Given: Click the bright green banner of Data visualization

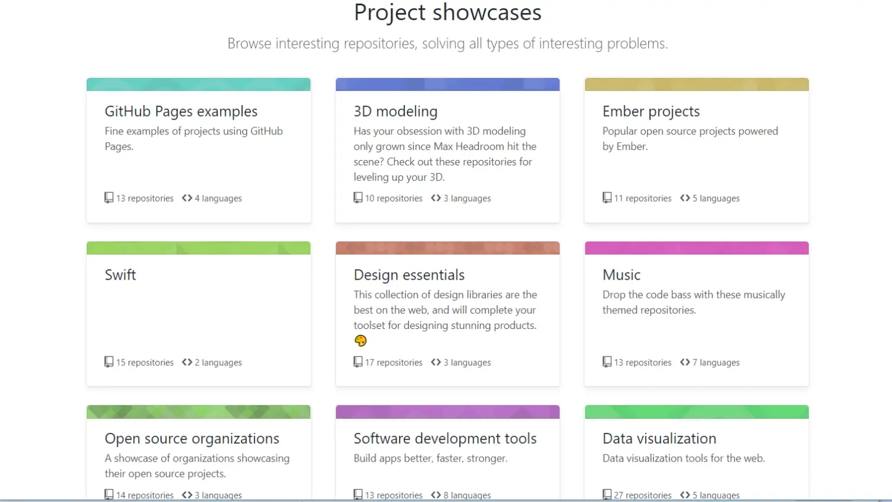Looking at the screenshot, I should point(697,412).
